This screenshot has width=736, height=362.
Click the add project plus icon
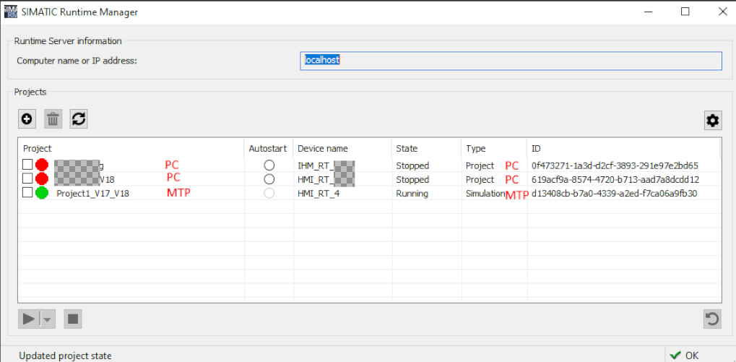click(27, 119)
